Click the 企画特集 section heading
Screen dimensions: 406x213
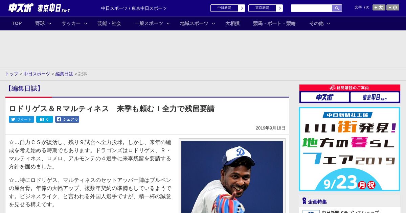tap(317, 202)
